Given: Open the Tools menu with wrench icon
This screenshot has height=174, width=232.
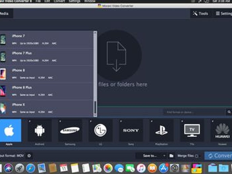Looking at the screenshot, I should [x=200, y=13].
